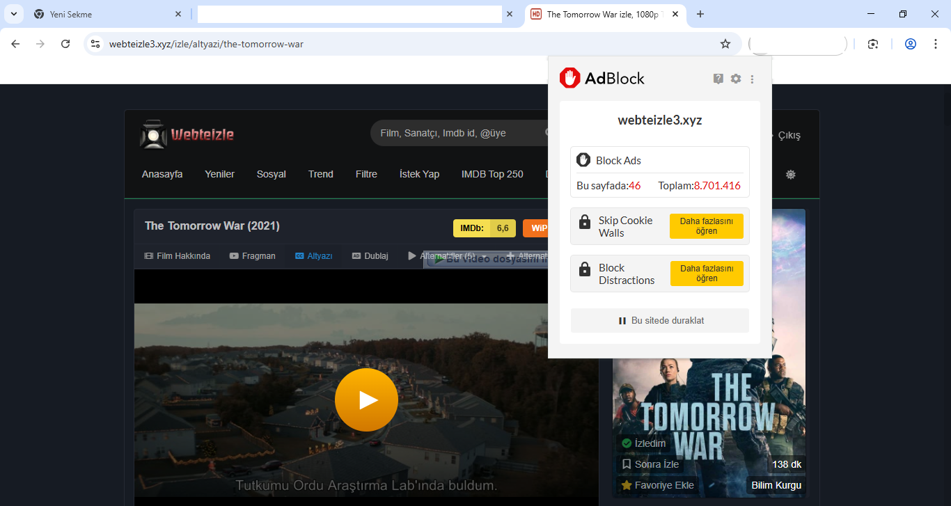Image resolution: width=951 pixels, height=506 pixels.
Task: Add film to favorites with Favoriye Ekle
Action: [x=657, y=485]
